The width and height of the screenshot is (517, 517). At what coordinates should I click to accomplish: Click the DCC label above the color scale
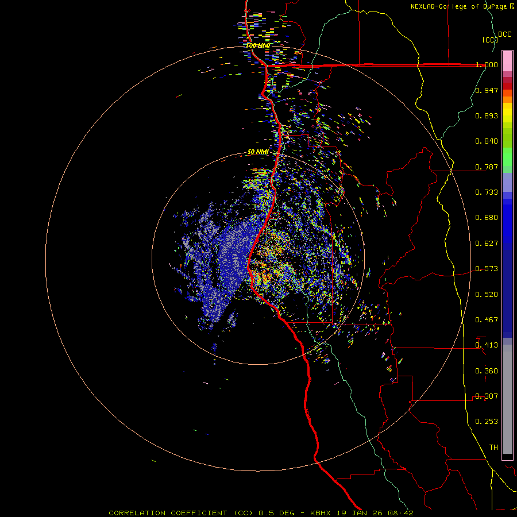tap(504, 34)
